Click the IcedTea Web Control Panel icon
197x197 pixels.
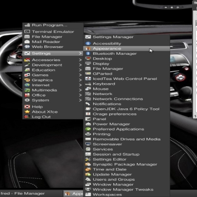pyautogui.click(x=88, y=79)
